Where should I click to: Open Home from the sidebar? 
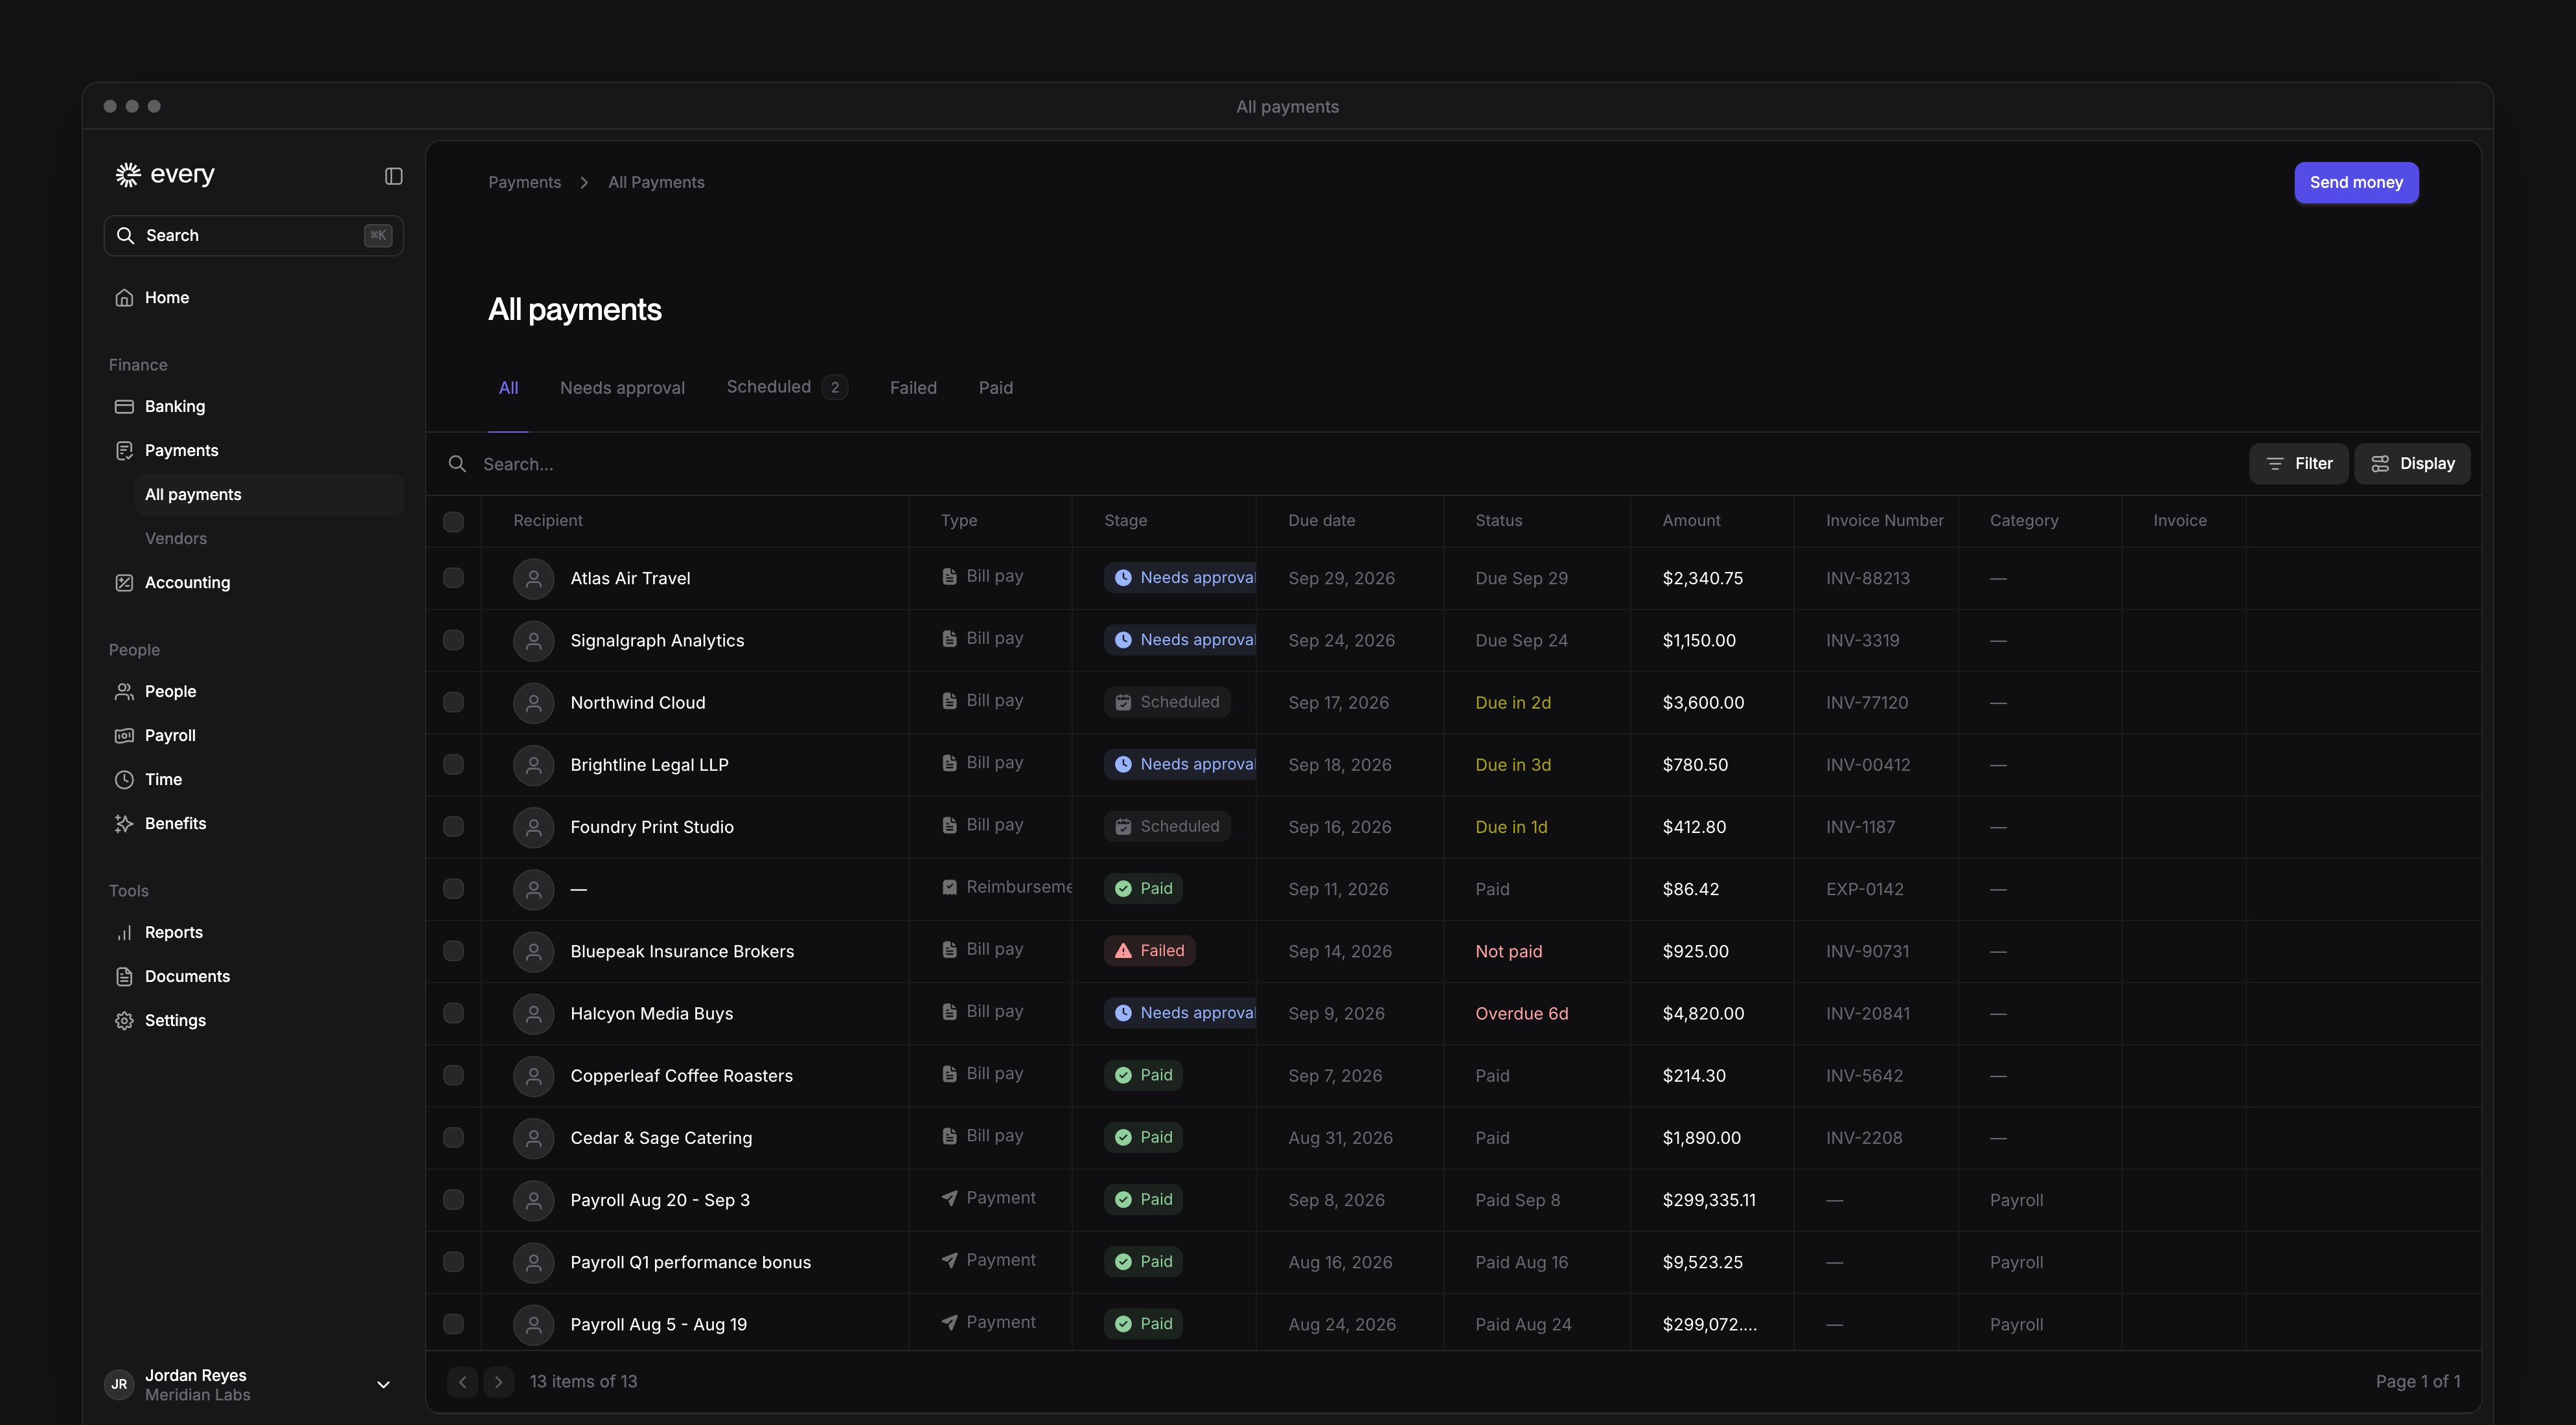[x=253, y=298]
